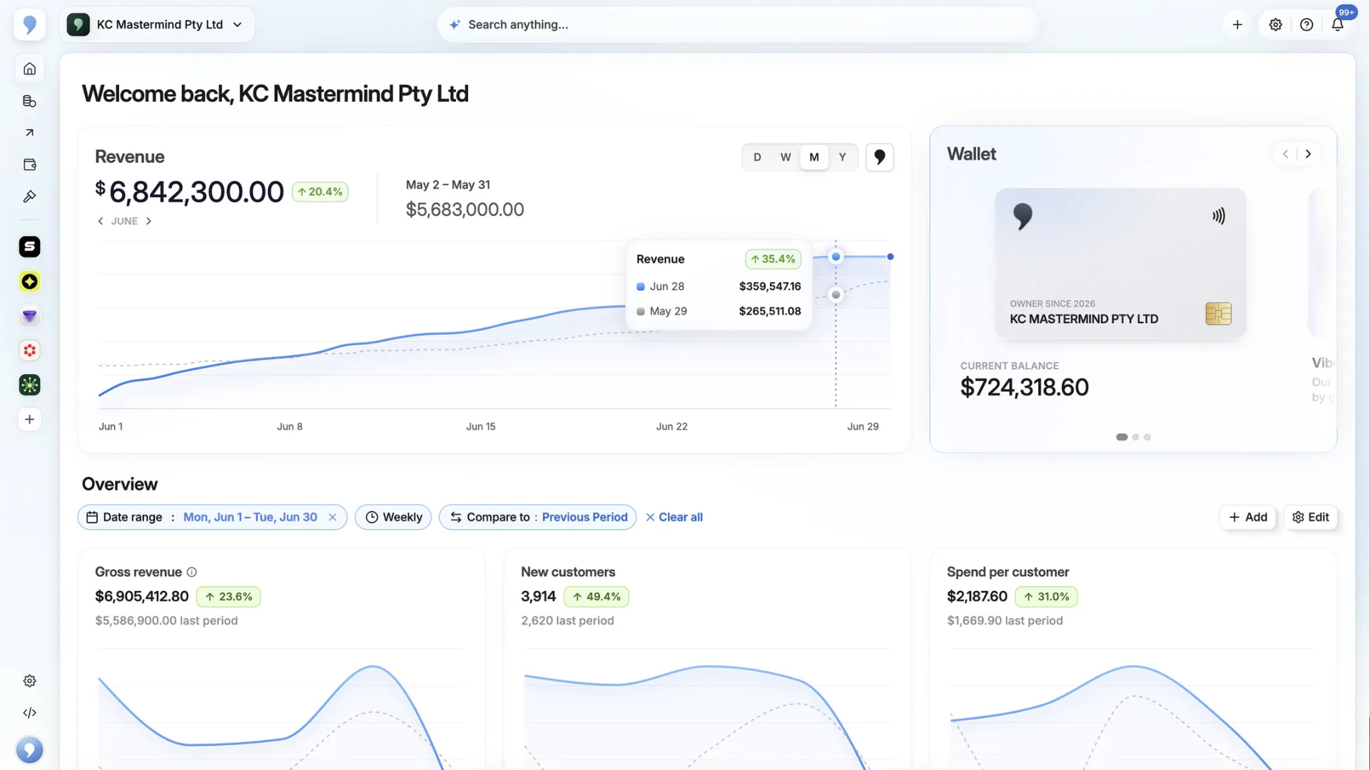This screenshot has width=1370, height=770.
Task: Open top bar settings gear icon
Action: (x=1275, y=24)
